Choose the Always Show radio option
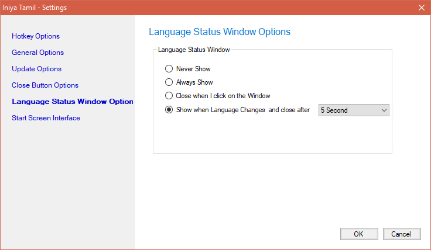 click(x=169, y=82)
